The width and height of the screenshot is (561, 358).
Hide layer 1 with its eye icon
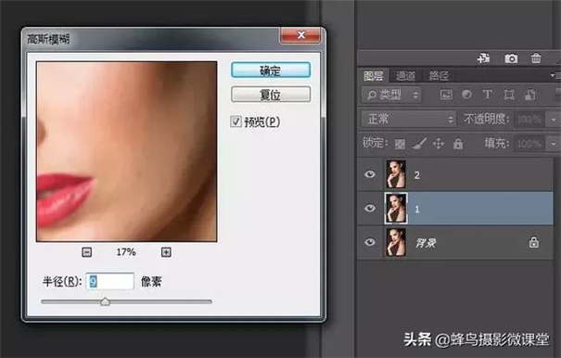pyautogui.click(x=370, y=208)
